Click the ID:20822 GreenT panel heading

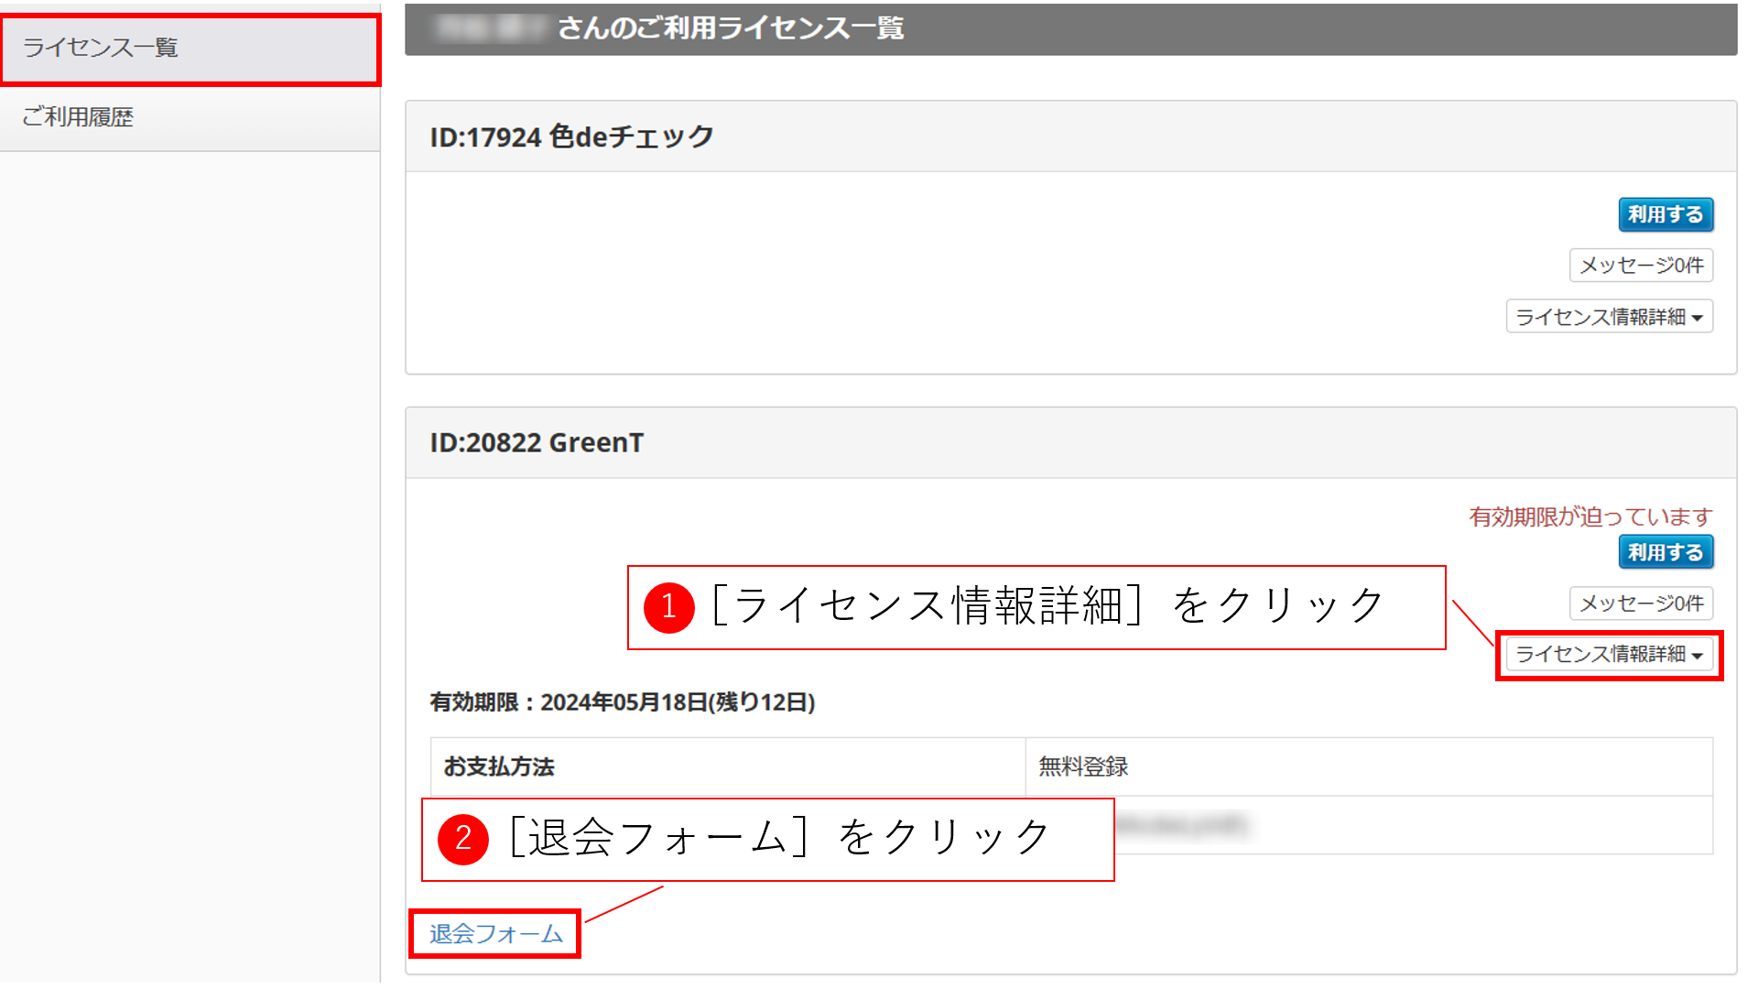(x=537, y=443)
